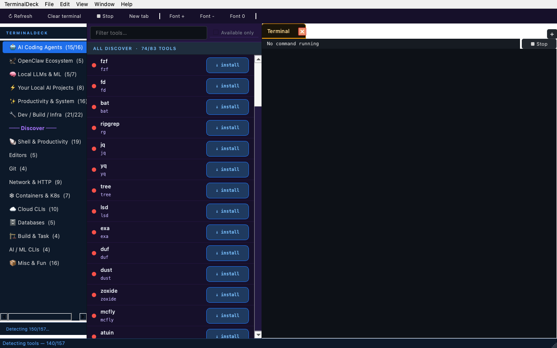Screen dimensions: 557x348
Task: Click the red status dot for tree
Action: 94,191
